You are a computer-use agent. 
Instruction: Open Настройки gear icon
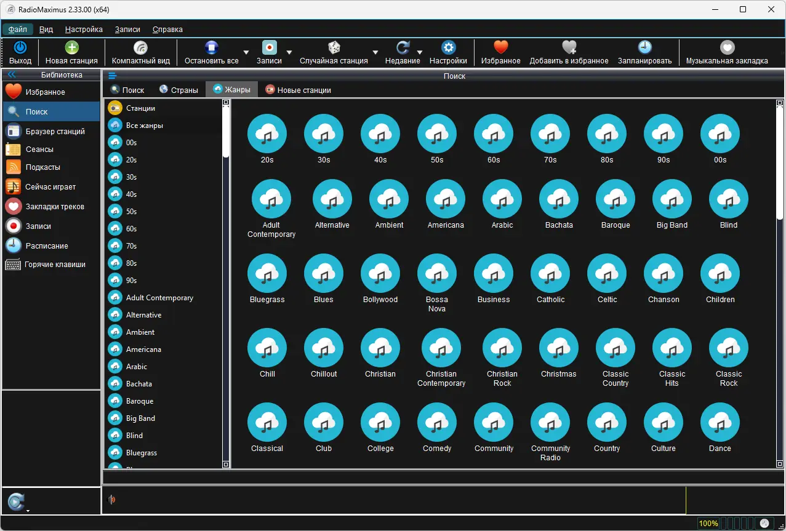pos(448,48)
